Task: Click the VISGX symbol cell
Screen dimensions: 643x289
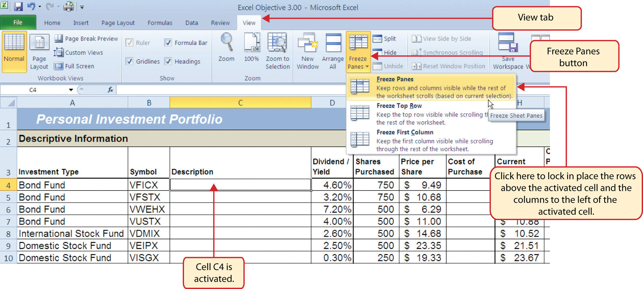Action: click(x=149, y=258)
